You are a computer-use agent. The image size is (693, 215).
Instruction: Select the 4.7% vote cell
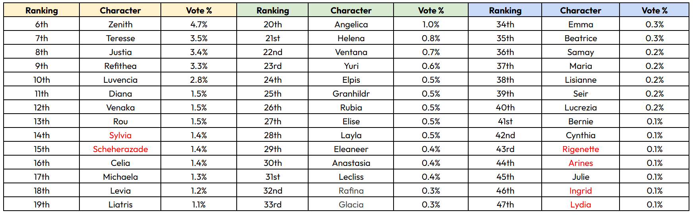[199, 24]
